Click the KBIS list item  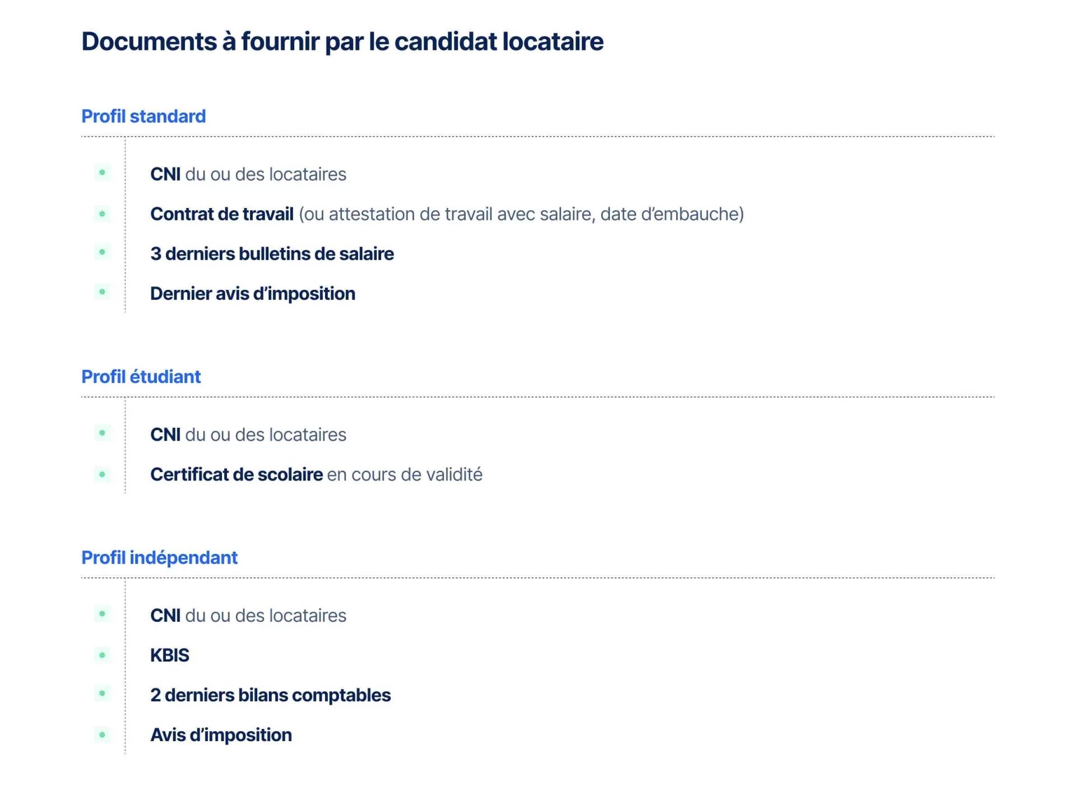tap(169, 655)
